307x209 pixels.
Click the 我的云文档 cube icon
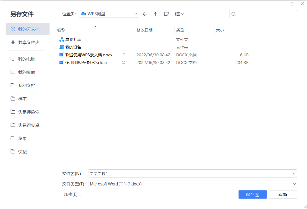pyautogui.click(x=13, y=29)
